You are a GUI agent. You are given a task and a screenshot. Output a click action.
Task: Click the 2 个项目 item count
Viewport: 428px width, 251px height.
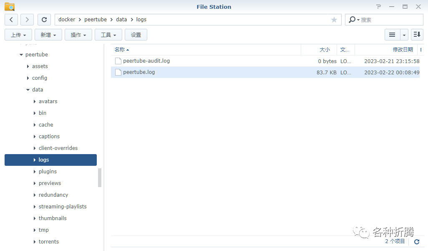(x=395, y=241)
